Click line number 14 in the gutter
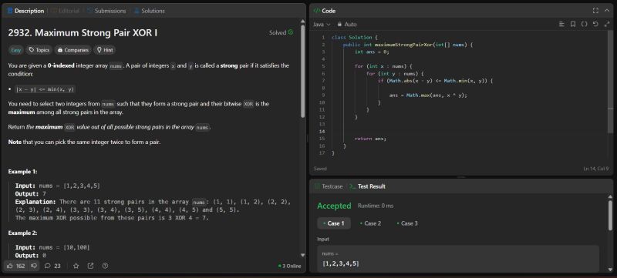The height and width of the screenshot is (278, 617). pos(322,132)
